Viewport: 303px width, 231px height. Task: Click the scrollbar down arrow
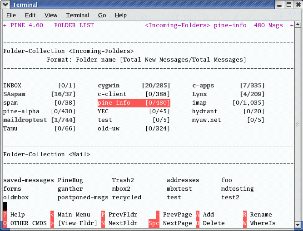pos(298,225)
